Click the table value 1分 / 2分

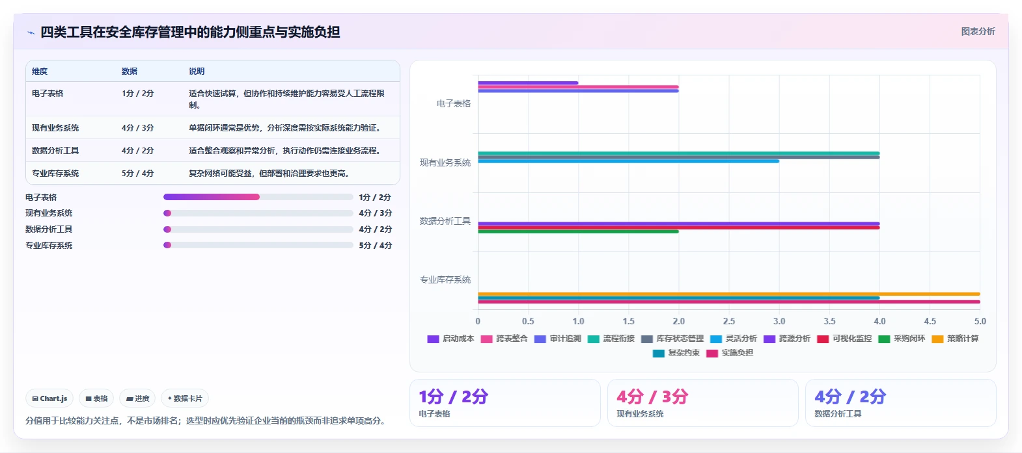tap(138, 94)
